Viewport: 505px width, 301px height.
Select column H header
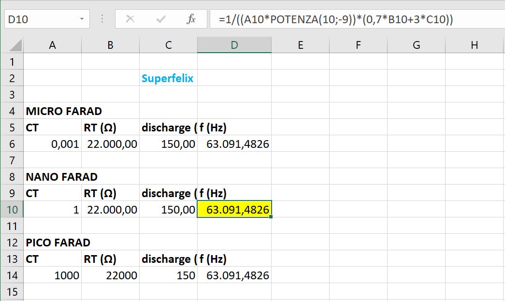point(474,45)
